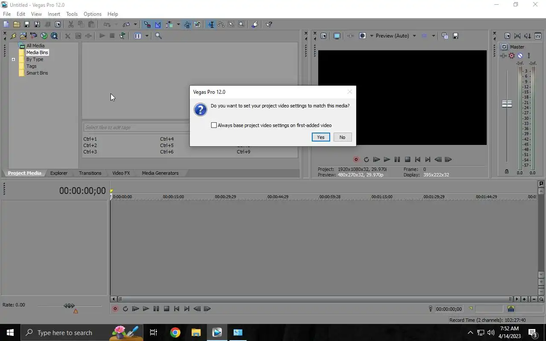This screenshot has height=341, width=546.
Task: Toggle Loop Playback in timeline transport
Action: click(125, 309)
